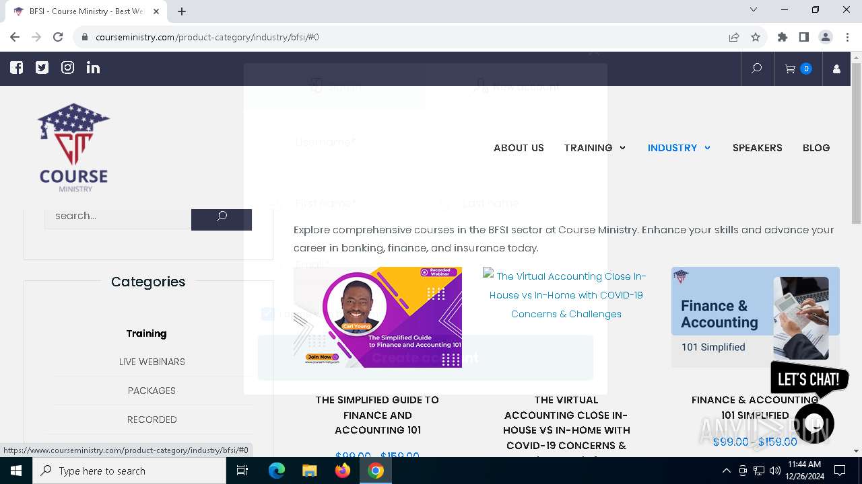
Task: Open the Twitter social icon
Action: click(x=42, y=68)
